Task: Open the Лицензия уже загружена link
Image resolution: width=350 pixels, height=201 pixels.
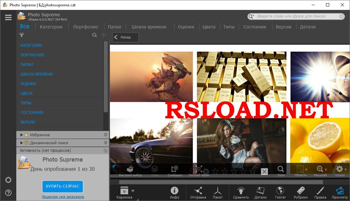Action: coord(63,197)
